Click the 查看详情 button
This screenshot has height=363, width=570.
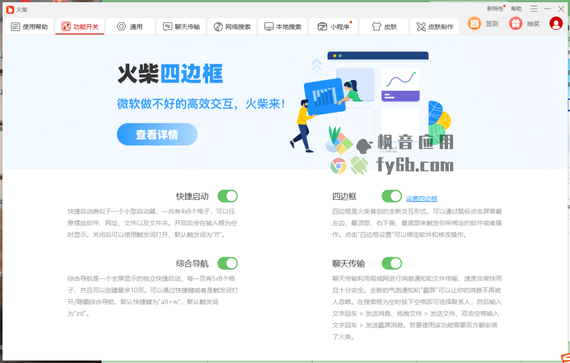tap(157, 134)
